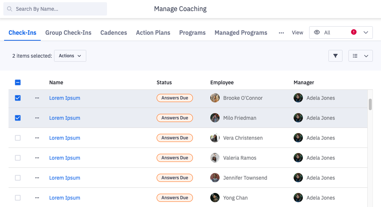Viewport: 381px width, 207px height.
Task: Open row options for Brooke O'Connor
Action: coord(37,98)
